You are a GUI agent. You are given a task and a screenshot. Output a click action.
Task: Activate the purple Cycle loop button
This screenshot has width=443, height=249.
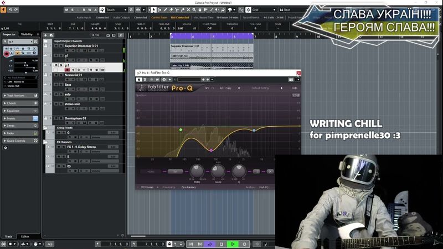click(210, 243)
